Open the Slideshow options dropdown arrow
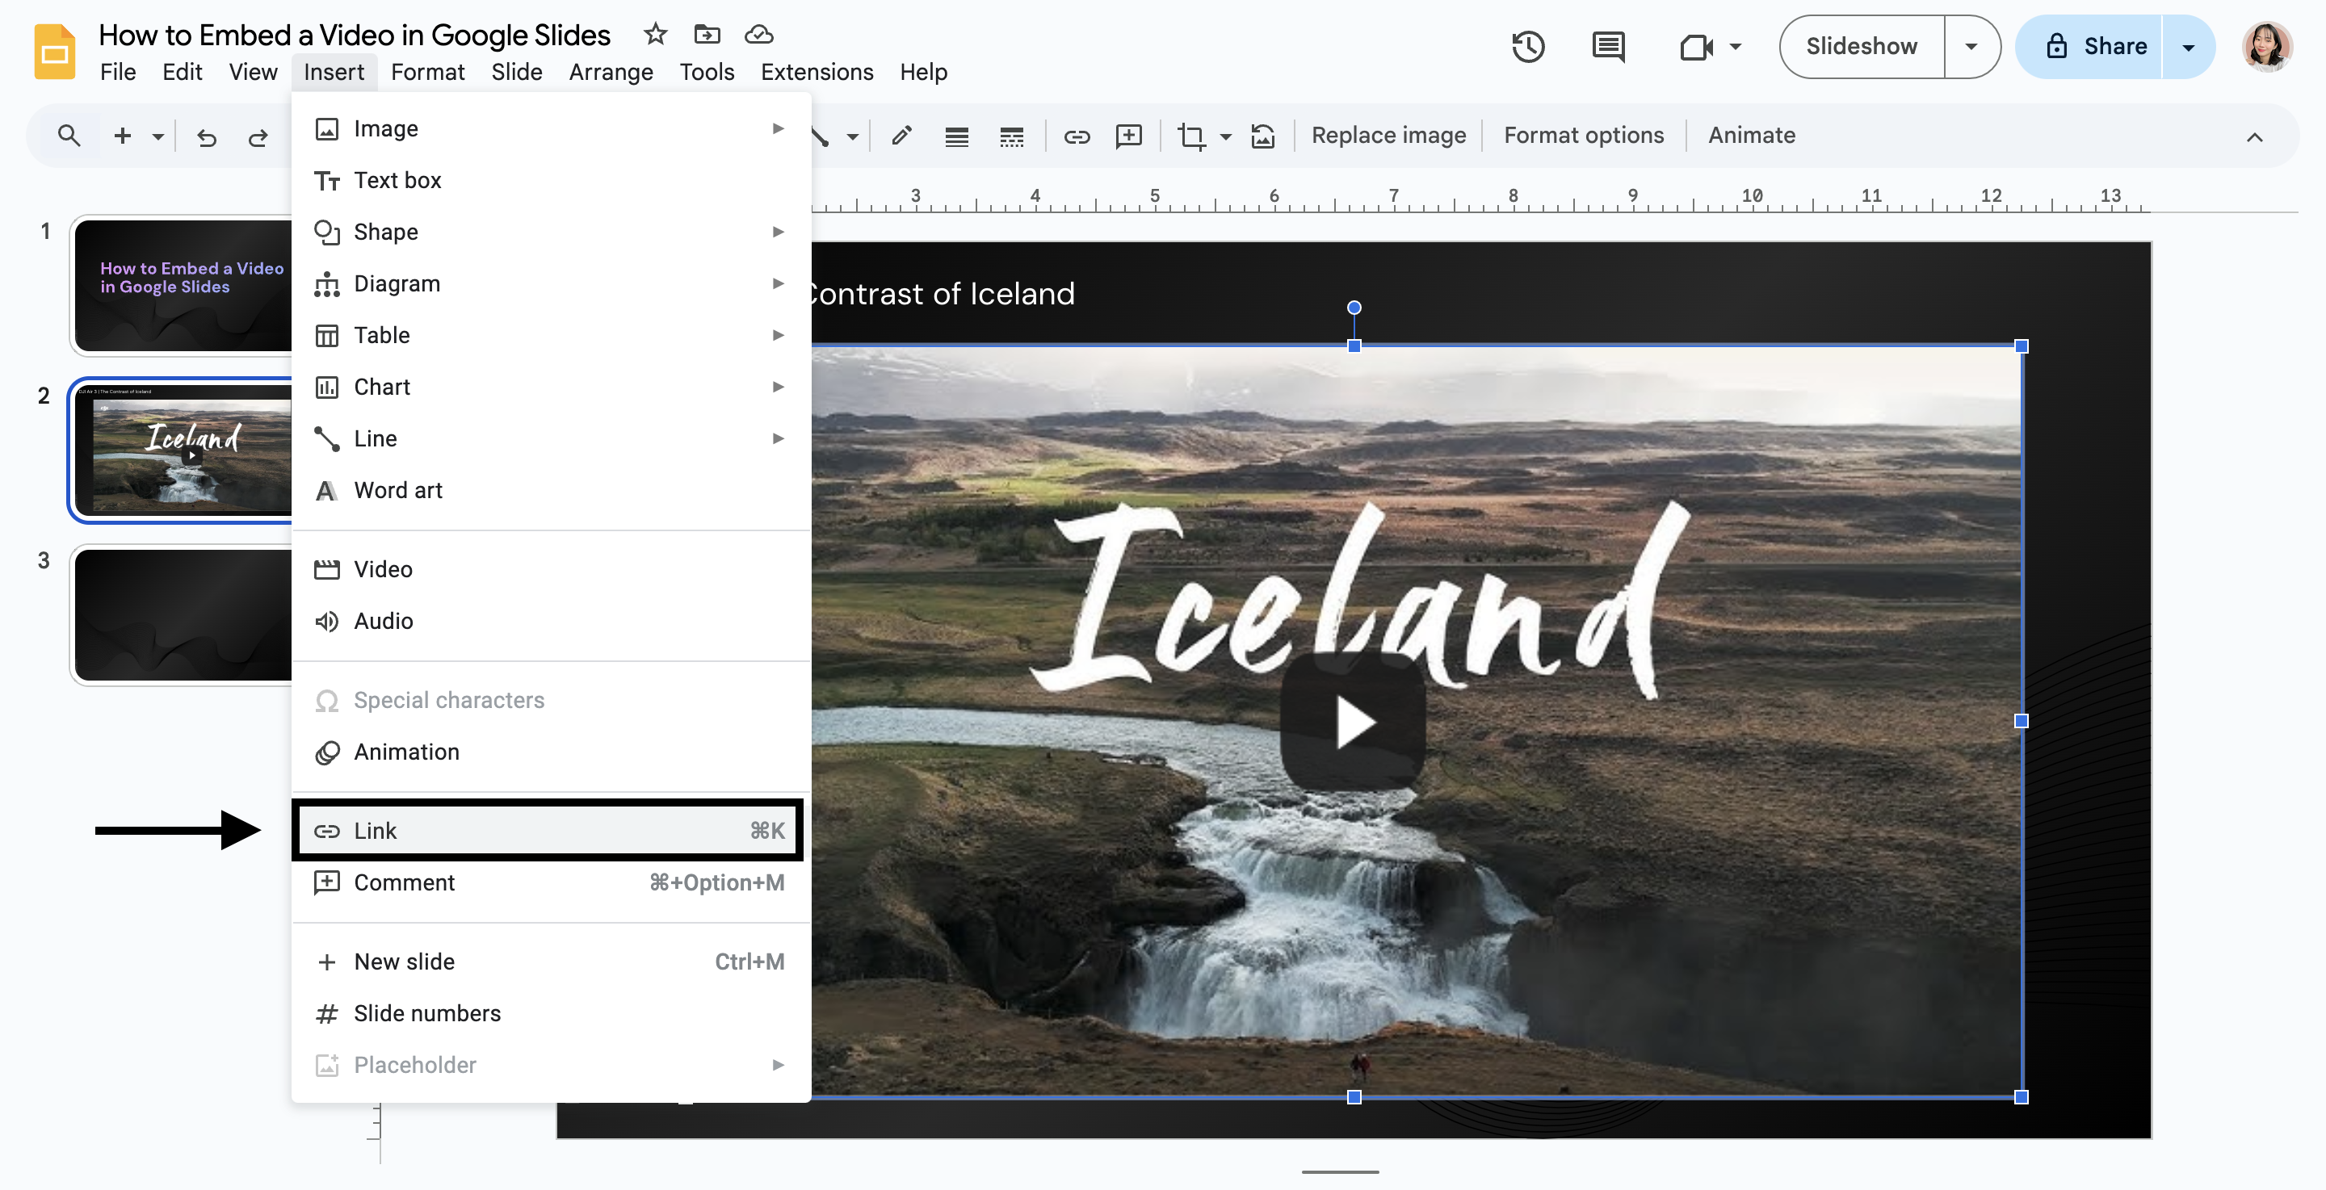 click(1971, 46)
